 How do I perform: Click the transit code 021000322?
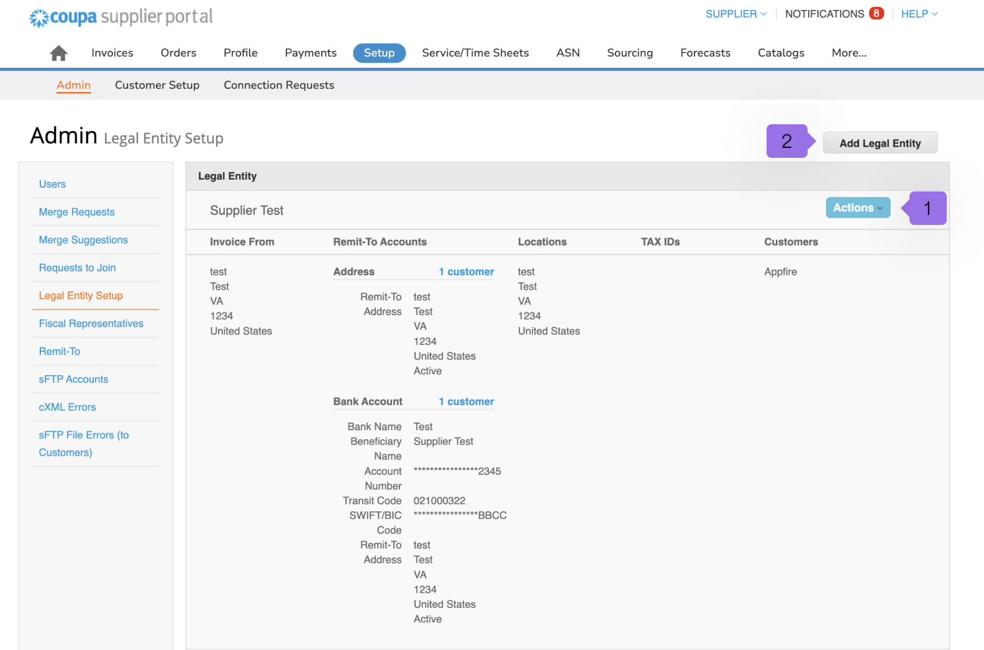[x=439, y=501]
